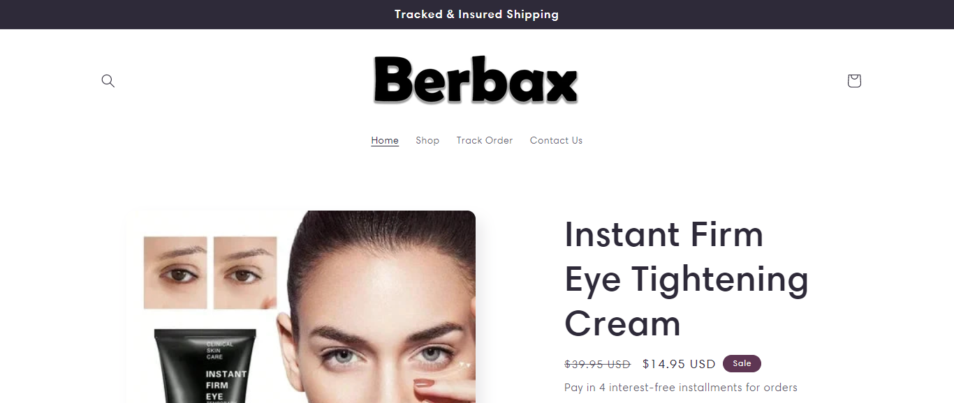
Task: Click the right after-eye photo
Action: [x=245, y=273]
